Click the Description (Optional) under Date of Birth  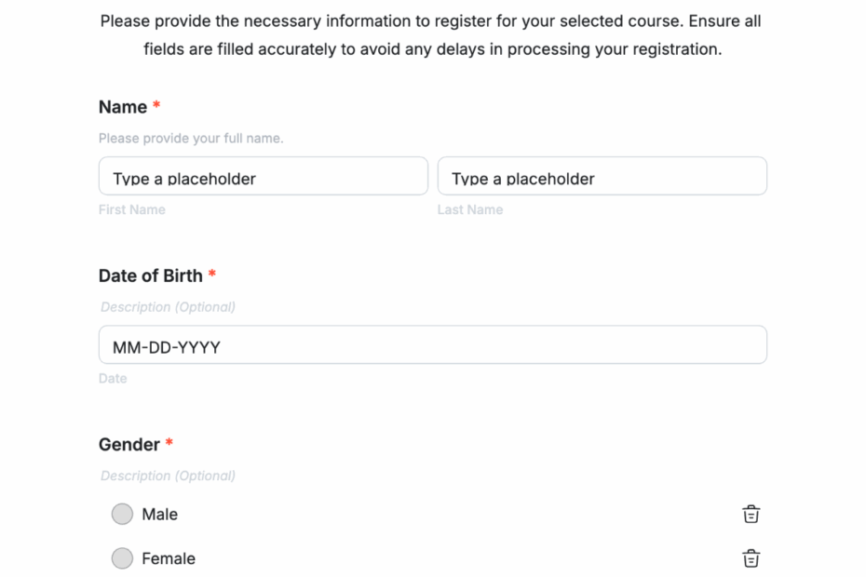pyautogui.click(x=168, y=307)
